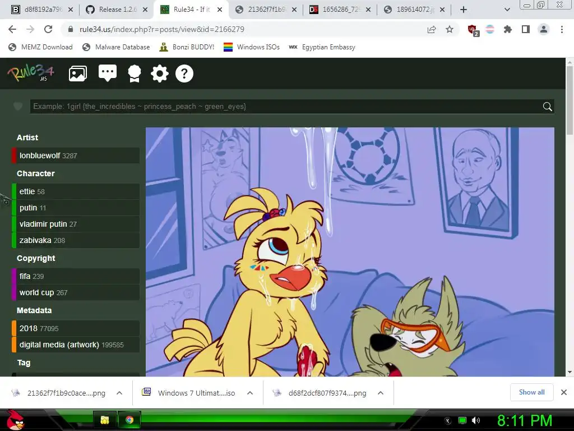Close the downloads bar

click(x=564, y=392)
